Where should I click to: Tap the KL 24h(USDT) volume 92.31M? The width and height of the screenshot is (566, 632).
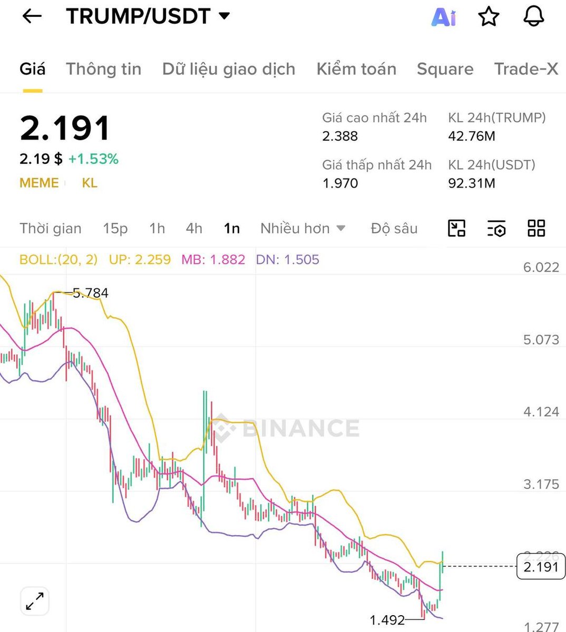472,183
